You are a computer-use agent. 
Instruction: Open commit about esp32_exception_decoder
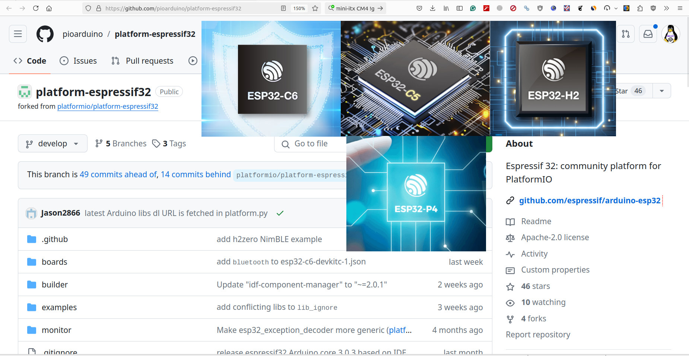[302, 330]
